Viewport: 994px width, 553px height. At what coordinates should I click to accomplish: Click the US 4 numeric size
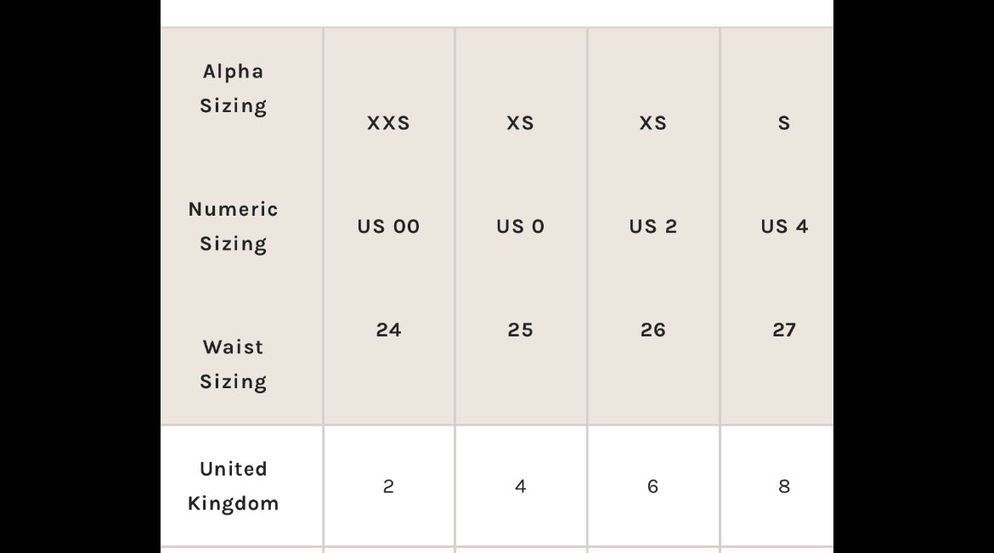(784, 227)
